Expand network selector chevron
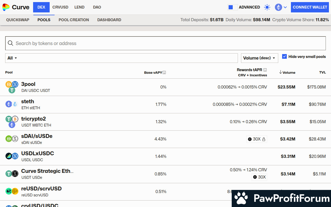 pyautogui.click(x=285, y=7)
